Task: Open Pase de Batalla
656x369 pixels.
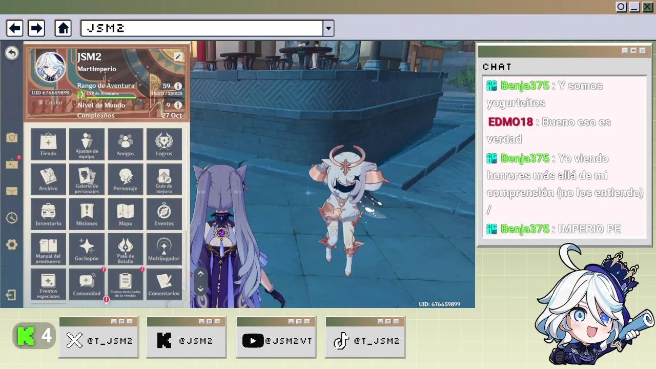Action: click(125, 249)
